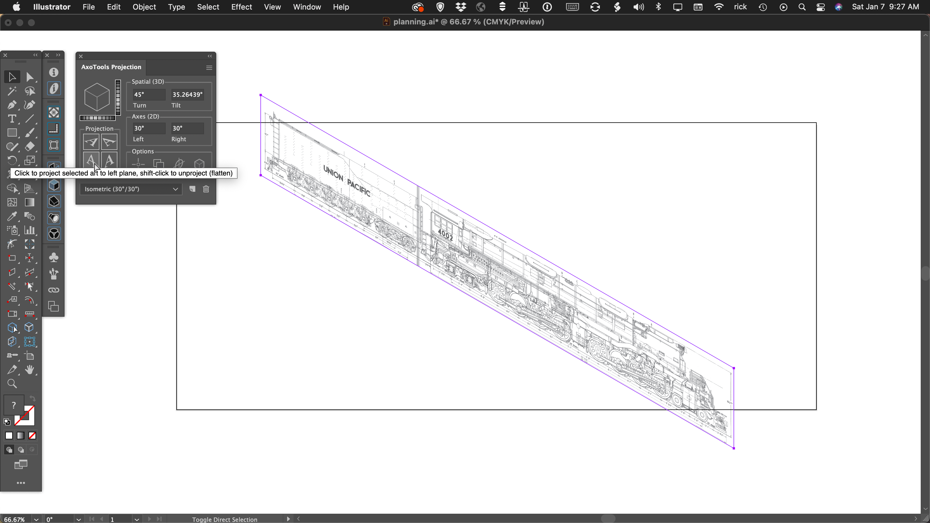Open the Document Info panel icon

tap(54, 73)
